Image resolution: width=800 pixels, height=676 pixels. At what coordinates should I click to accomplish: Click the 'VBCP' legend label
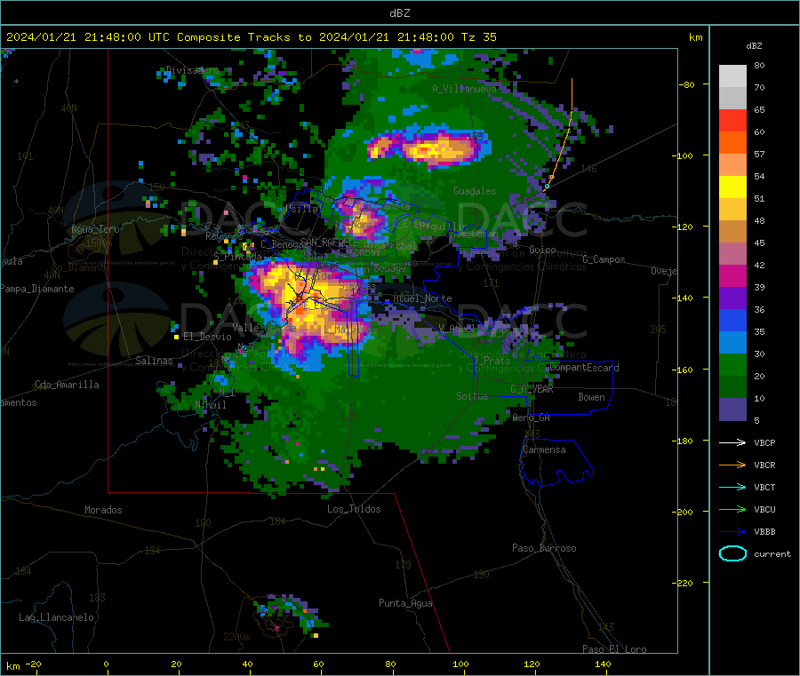(x=764, y=442)
